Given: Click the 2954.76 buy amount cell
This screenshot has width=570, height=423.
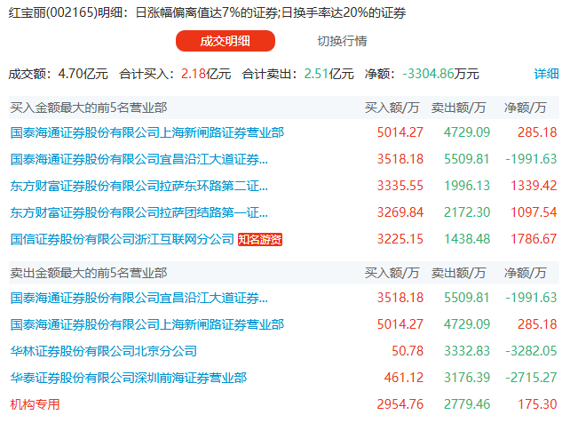Looking at the screenshot, I should pyautogui.click(x=400, y=404).
